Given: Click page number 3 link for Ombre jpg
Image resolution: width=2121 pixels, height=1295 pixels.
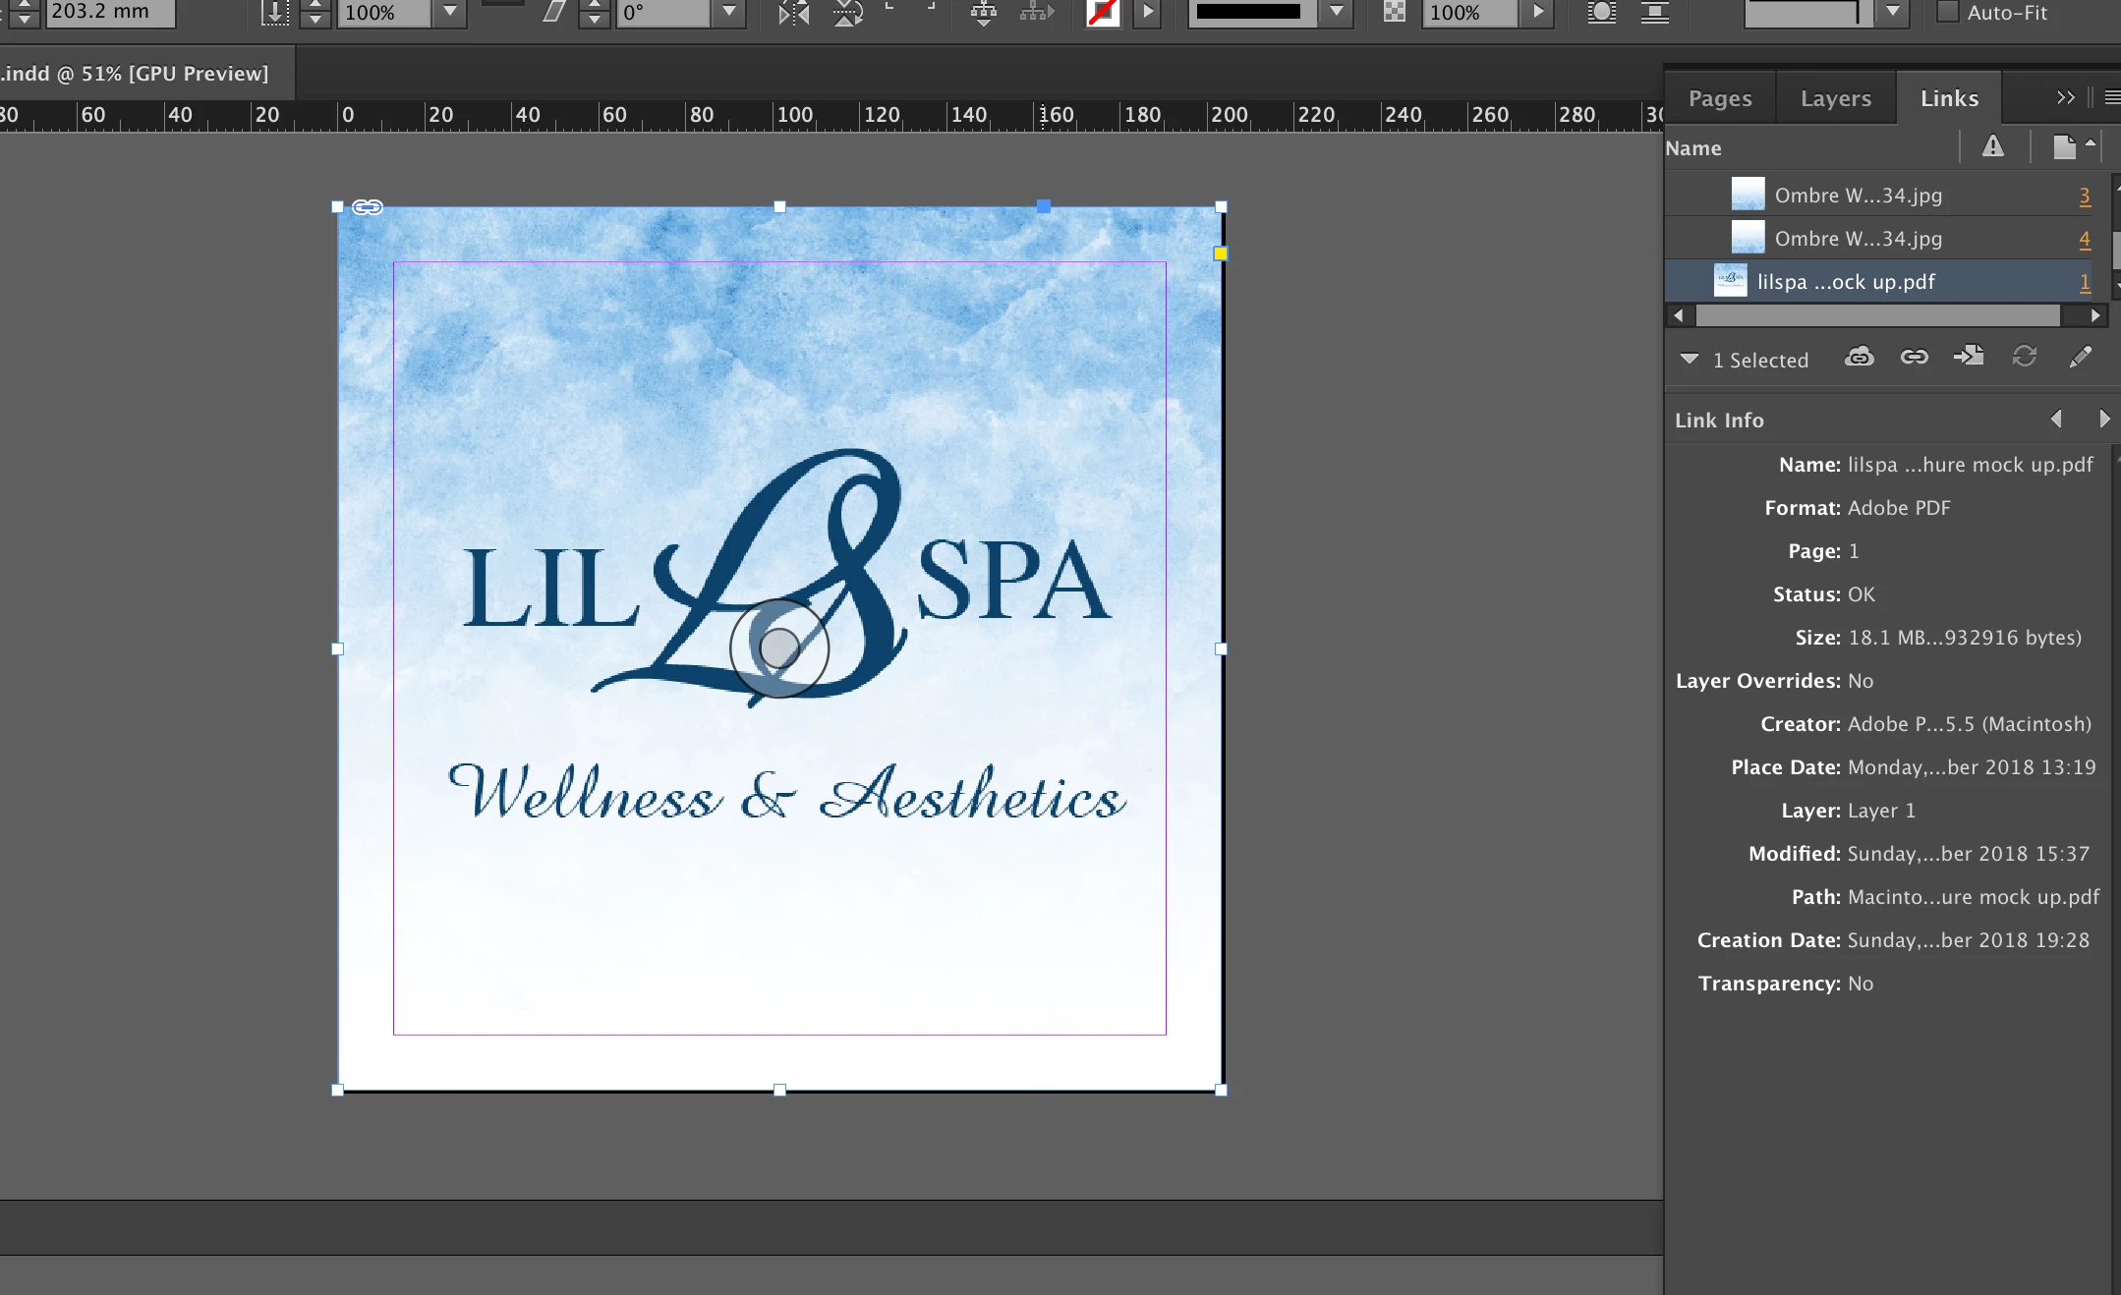Looking at the screenshot, I should 2084,196.
